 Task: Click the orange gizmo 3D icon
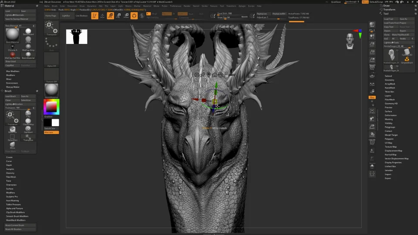click(x=134, y=16)
